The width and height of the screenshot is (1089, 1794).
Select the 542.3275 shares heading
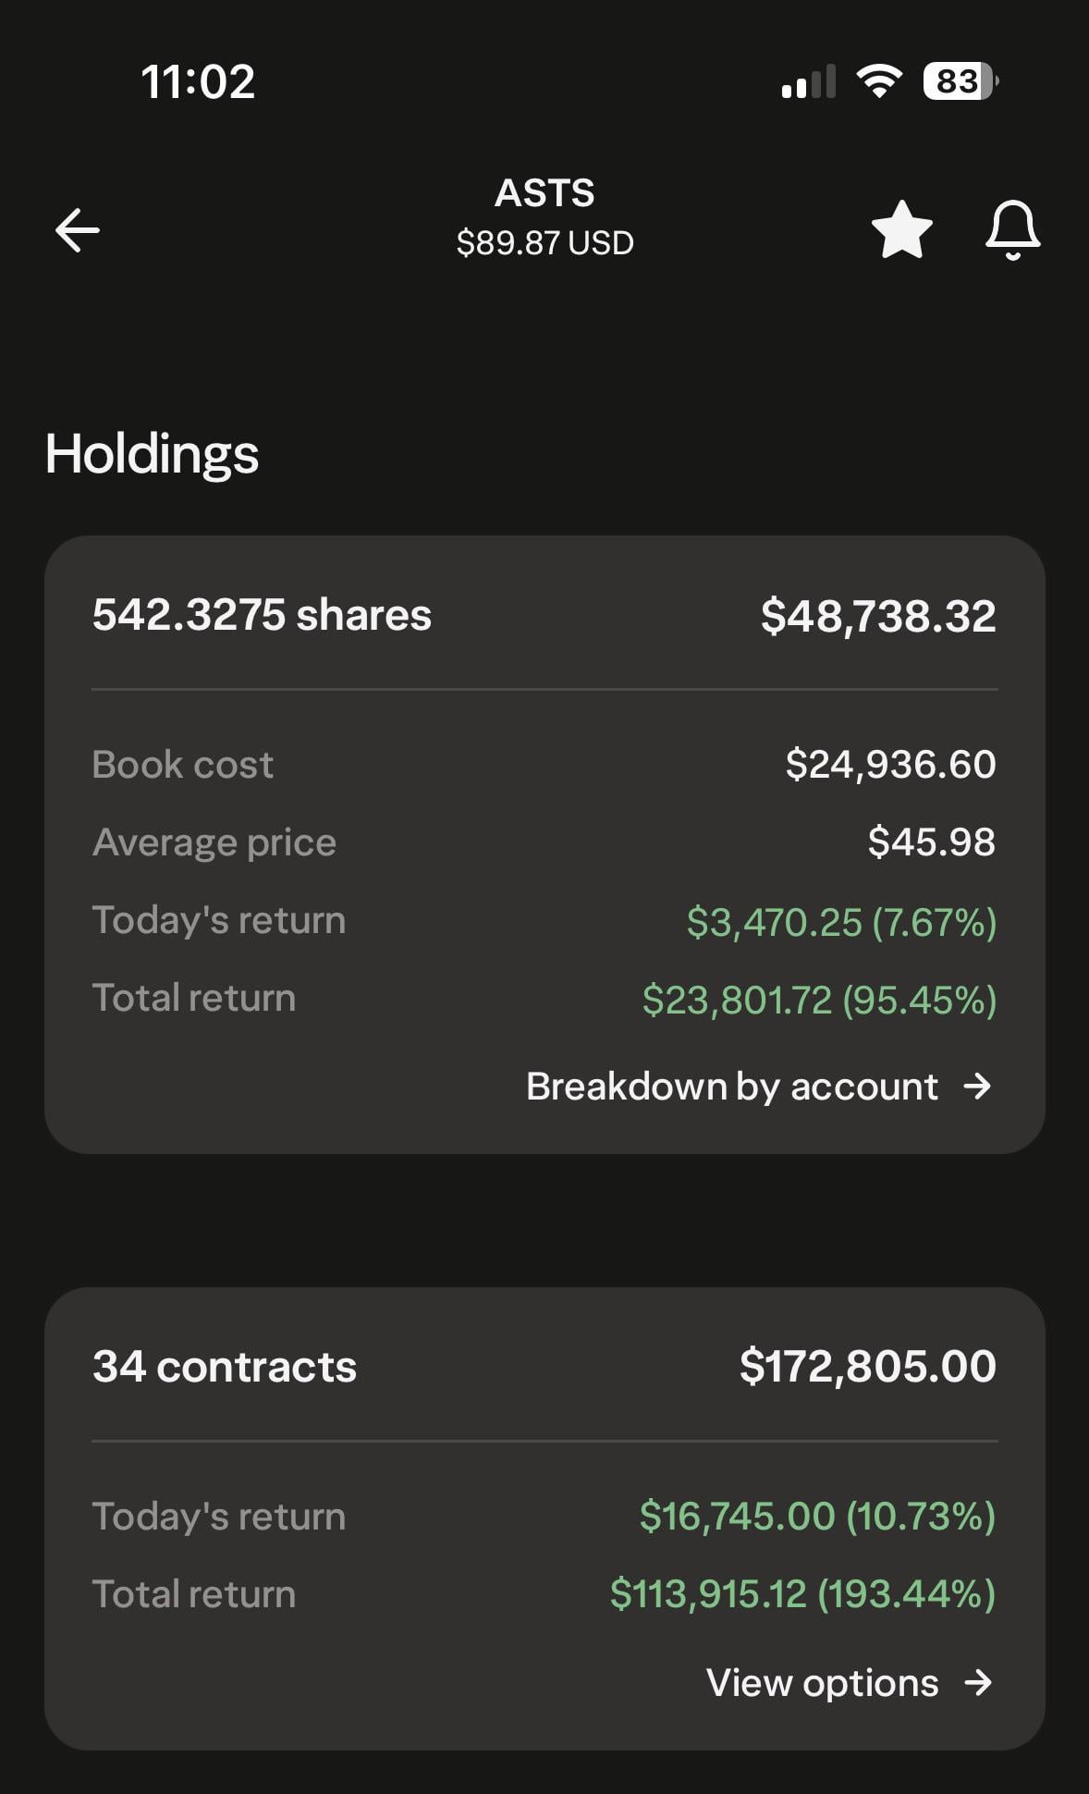coord(262,615)
